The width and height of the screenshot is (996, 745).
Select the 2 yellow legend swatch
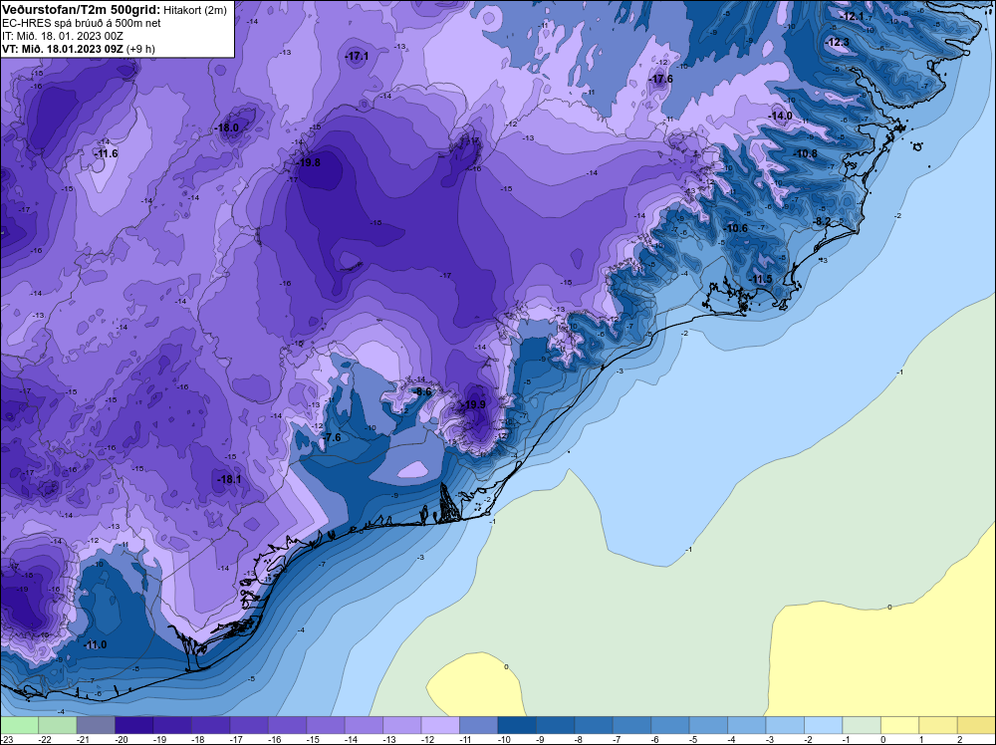point(976,725)
